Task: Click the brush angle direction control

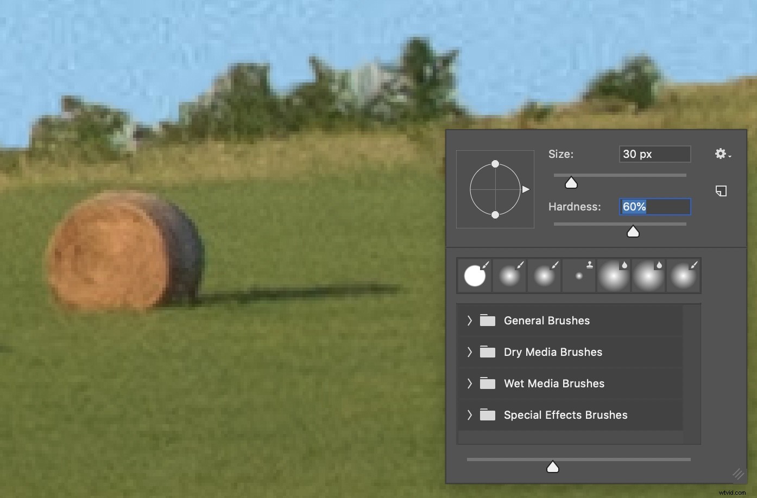Action: (x=495, y=189)
